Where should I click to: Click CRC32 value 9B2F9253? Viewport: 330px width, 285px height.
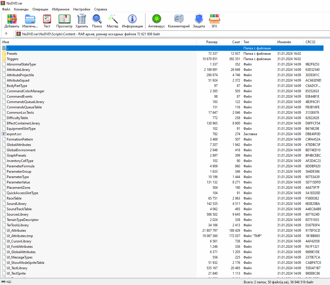coord(312,64)
